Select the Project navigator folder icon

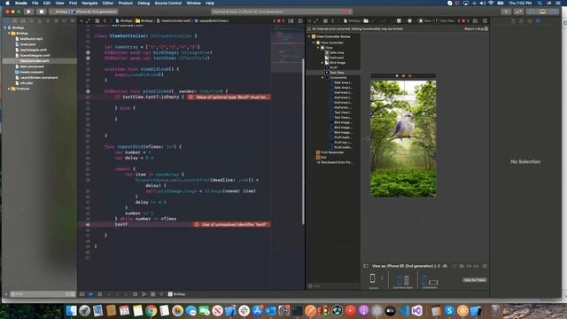coord(6,21)
